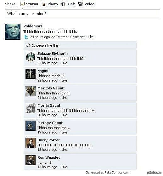Viewport: 163px width, 176px height.
Task: Open Harry Potter's avatar picture
Action: (x=31, y=143)
